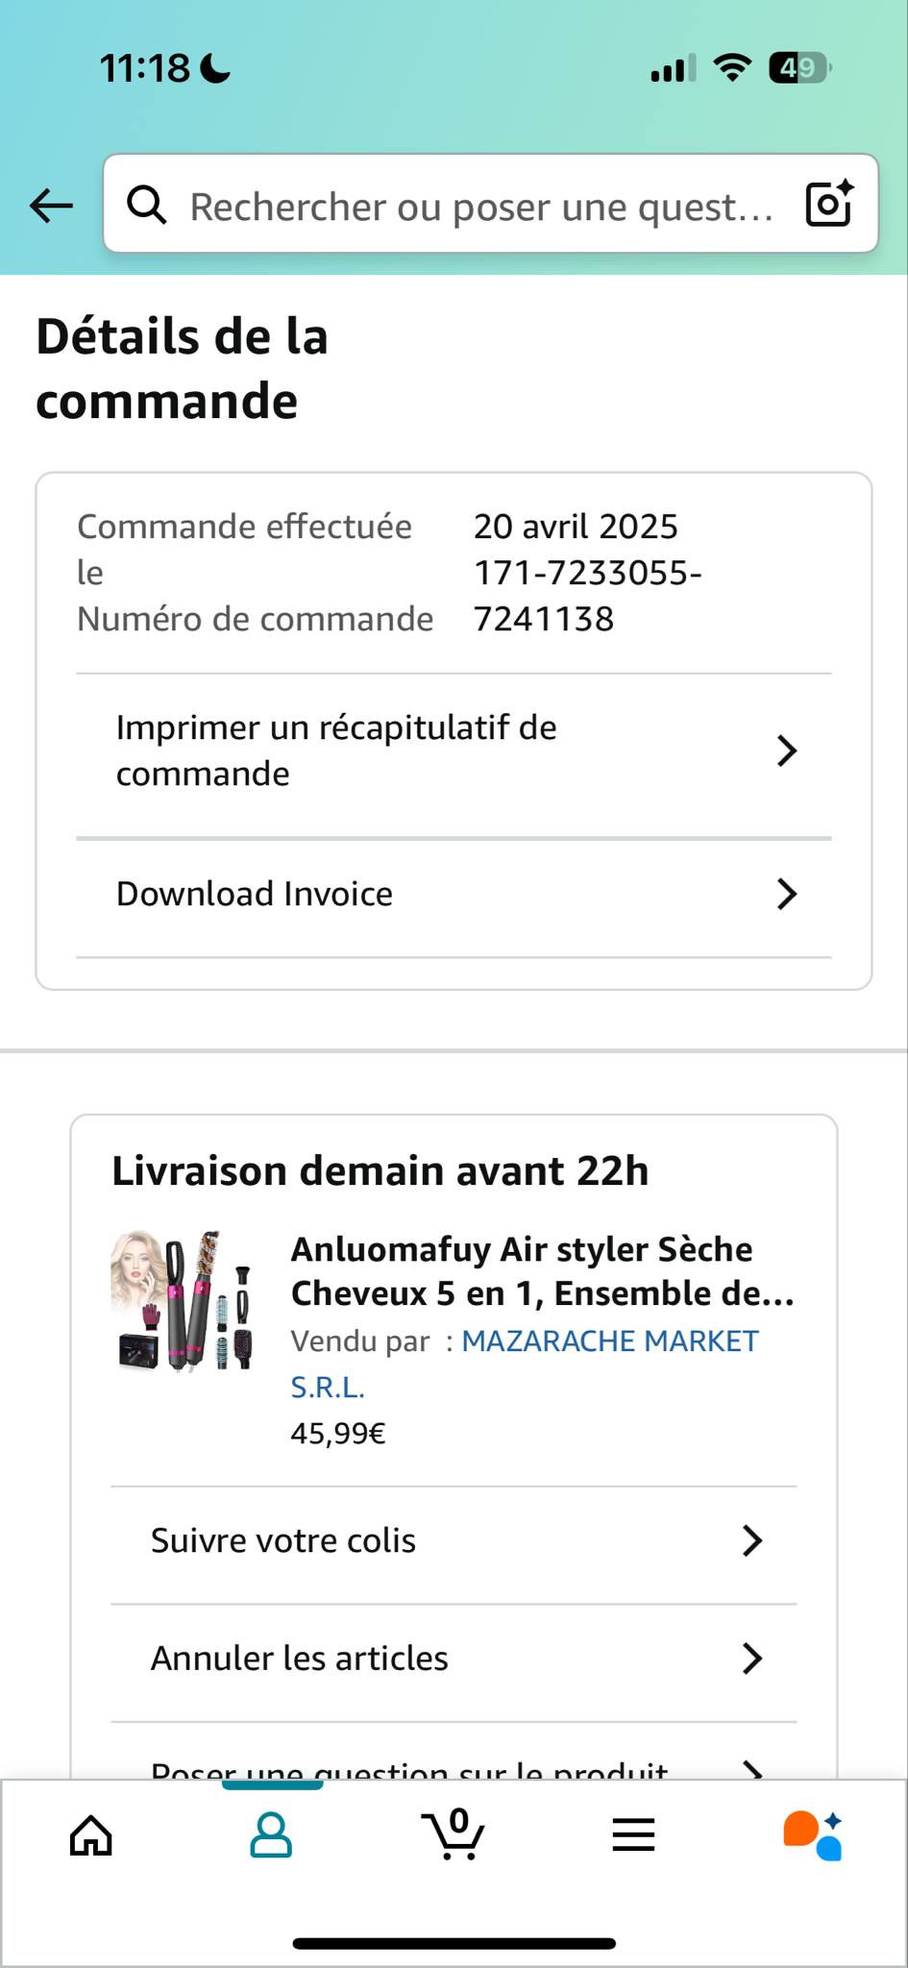Select Download Invoice option

(454, 896)
